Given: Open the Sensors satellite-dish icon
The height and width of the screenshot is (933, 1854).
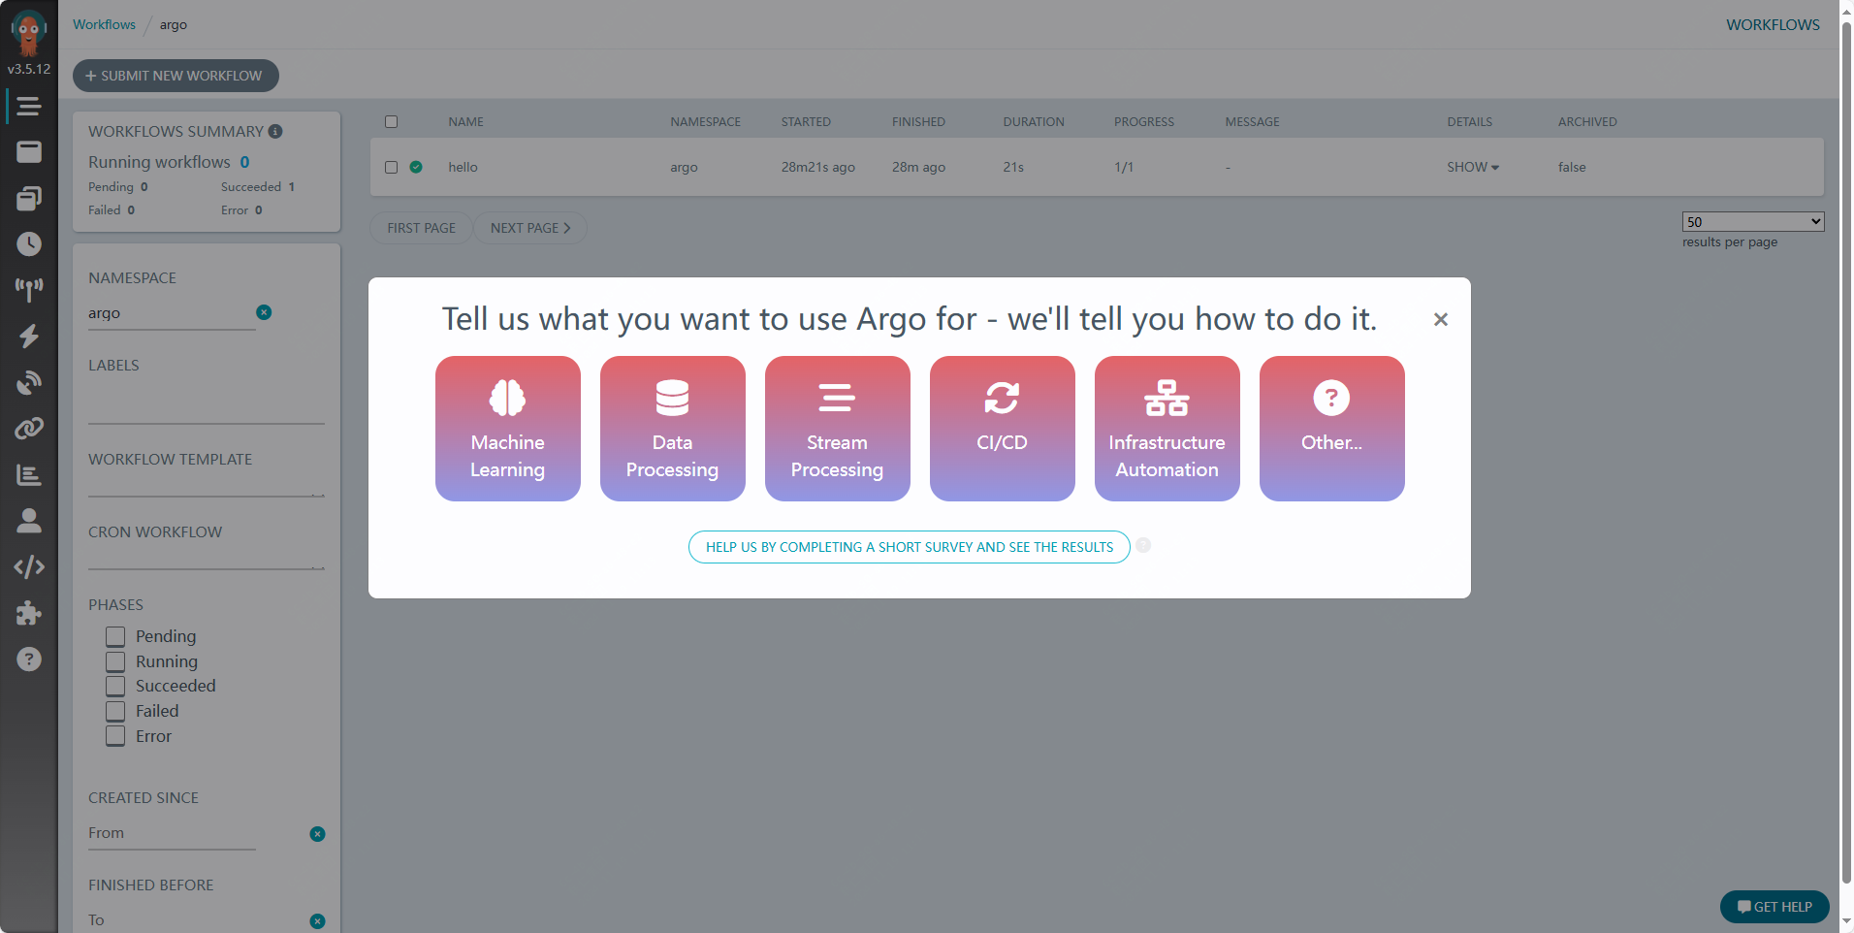Looking at the screenshot, I should pyautogui.click(x=29, y=382).
